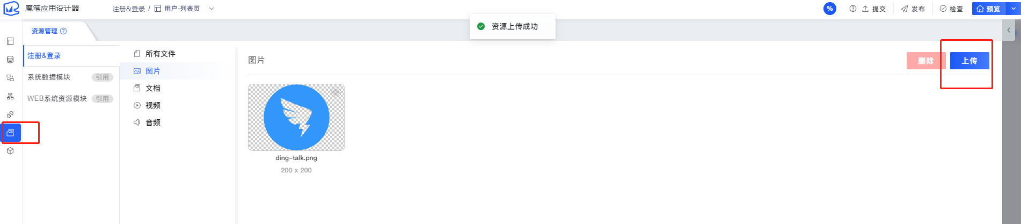Collapse the right side panel arrow
This screenshot has height=224, width=1021.
(1009, 30)
